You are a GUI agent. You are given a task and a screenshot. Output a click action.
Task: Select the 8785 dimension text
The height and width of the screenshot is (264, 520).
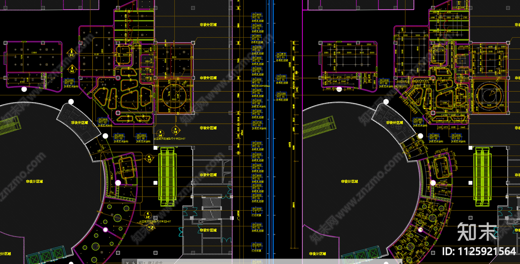[x=22, y=82]
